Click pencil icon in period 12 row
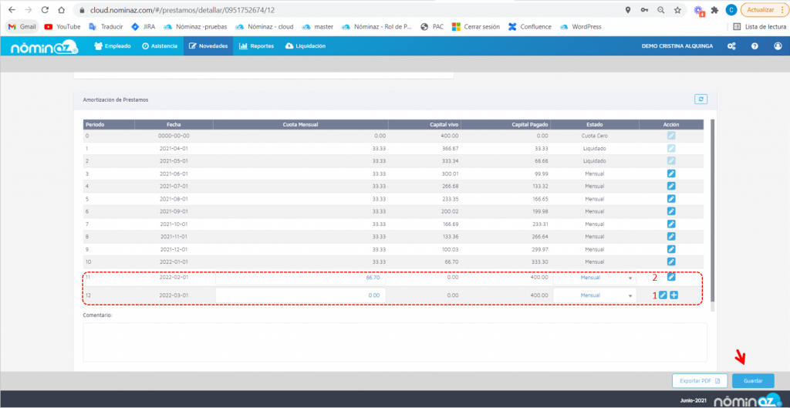Screen dimensions: 790x408 pyautogui.click(x=663, y=295)
